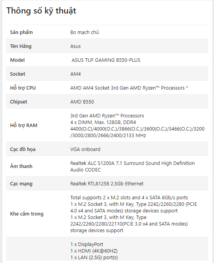Select 'ASUS TUF GAMING B550-PLUS' text
This screenshot has height=263, width=214.
[x=106, y=60]
